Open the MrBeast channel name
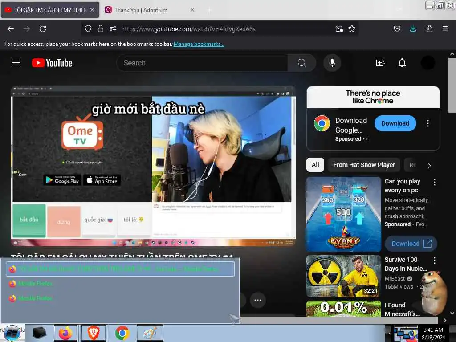This screenshot has width=456, height=342. (395, 279)
